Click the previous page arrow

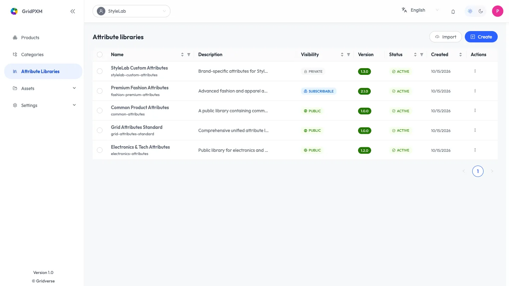point(464,171)
